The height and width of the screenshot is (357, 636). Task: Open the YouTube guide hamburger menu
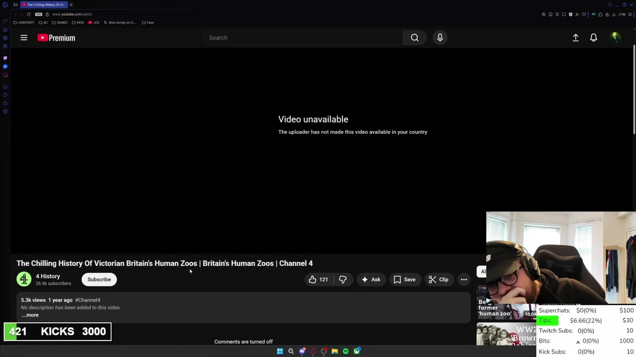click(24, 38)
